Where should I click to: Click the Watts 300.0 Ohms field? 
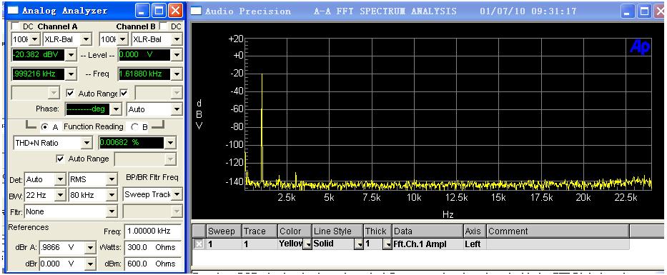[153, 247]
